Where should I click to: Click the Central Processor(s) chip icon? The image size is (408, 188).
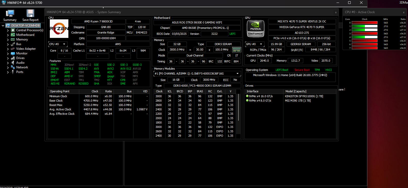click(13, 30)
